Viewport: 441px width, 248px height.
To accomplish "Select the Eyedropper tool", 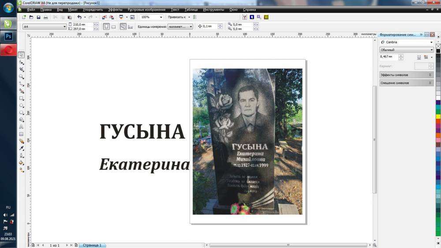I will [21, 148].
